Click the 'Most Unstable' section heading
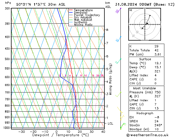Screen dimensions: 177x137 pos(144,88)
